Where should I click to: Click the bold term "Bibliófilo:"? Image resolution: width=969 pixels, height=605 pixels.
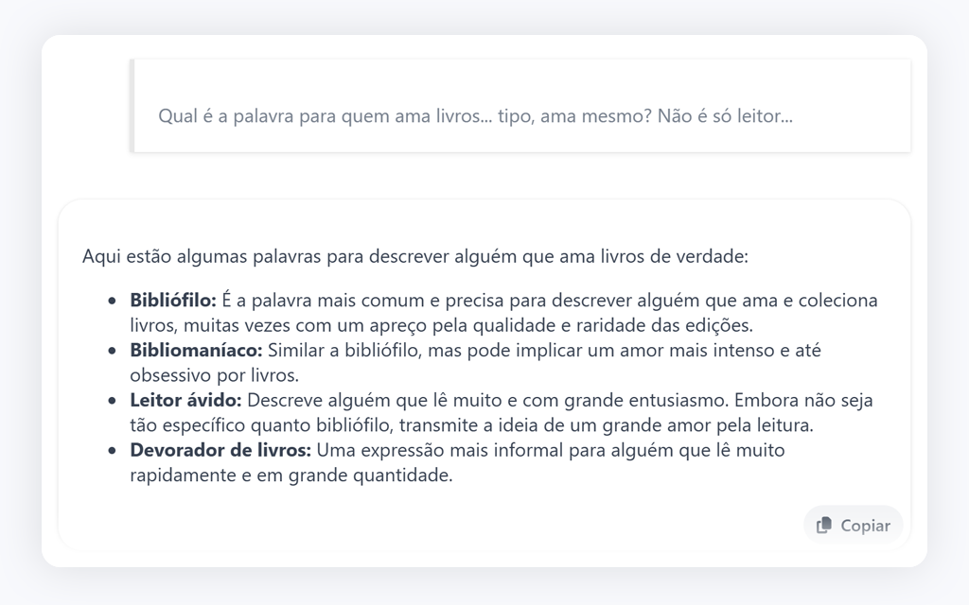pyautogui.click(x=173, y=301)
